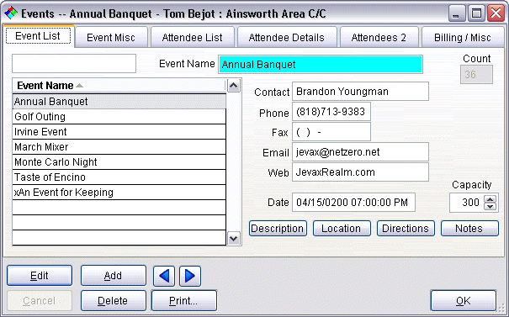
Task: Open the Attendee Details tab
Action: click(x=287, y=37)
